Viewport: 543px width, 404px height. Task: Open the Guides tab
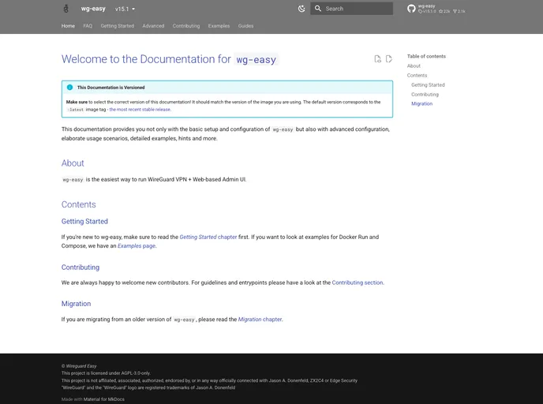tap(245, 26)
